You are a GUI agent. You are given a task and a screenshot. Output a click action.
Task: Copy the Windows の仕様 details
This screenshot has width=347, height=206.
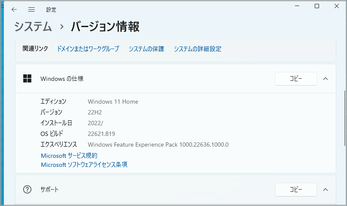pos(296,79)
